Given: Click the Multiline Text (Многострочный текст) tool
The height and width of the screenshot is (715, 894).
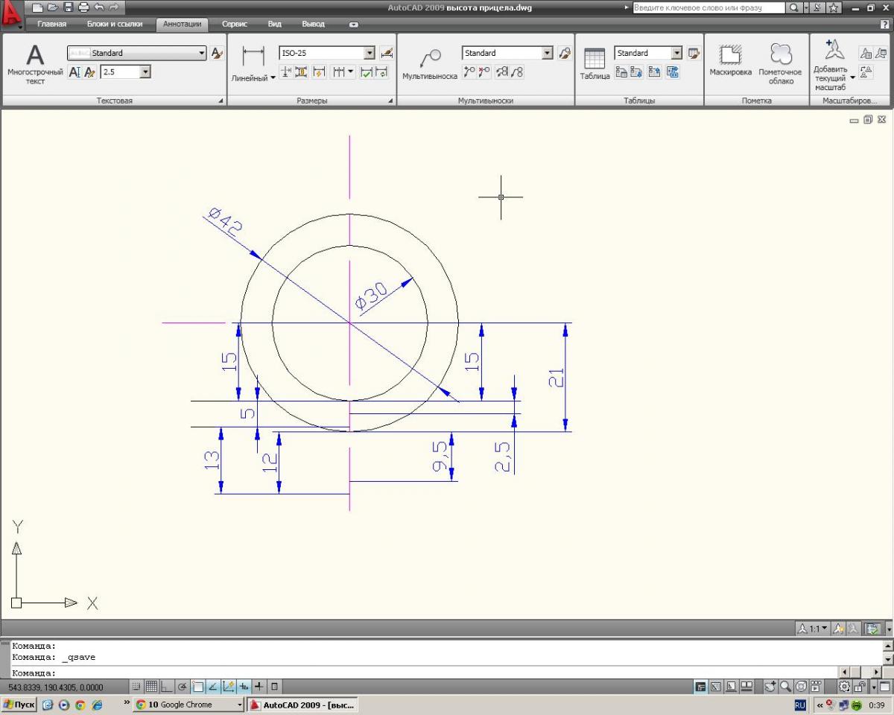Looking at the screenshot, I should 35,63.
